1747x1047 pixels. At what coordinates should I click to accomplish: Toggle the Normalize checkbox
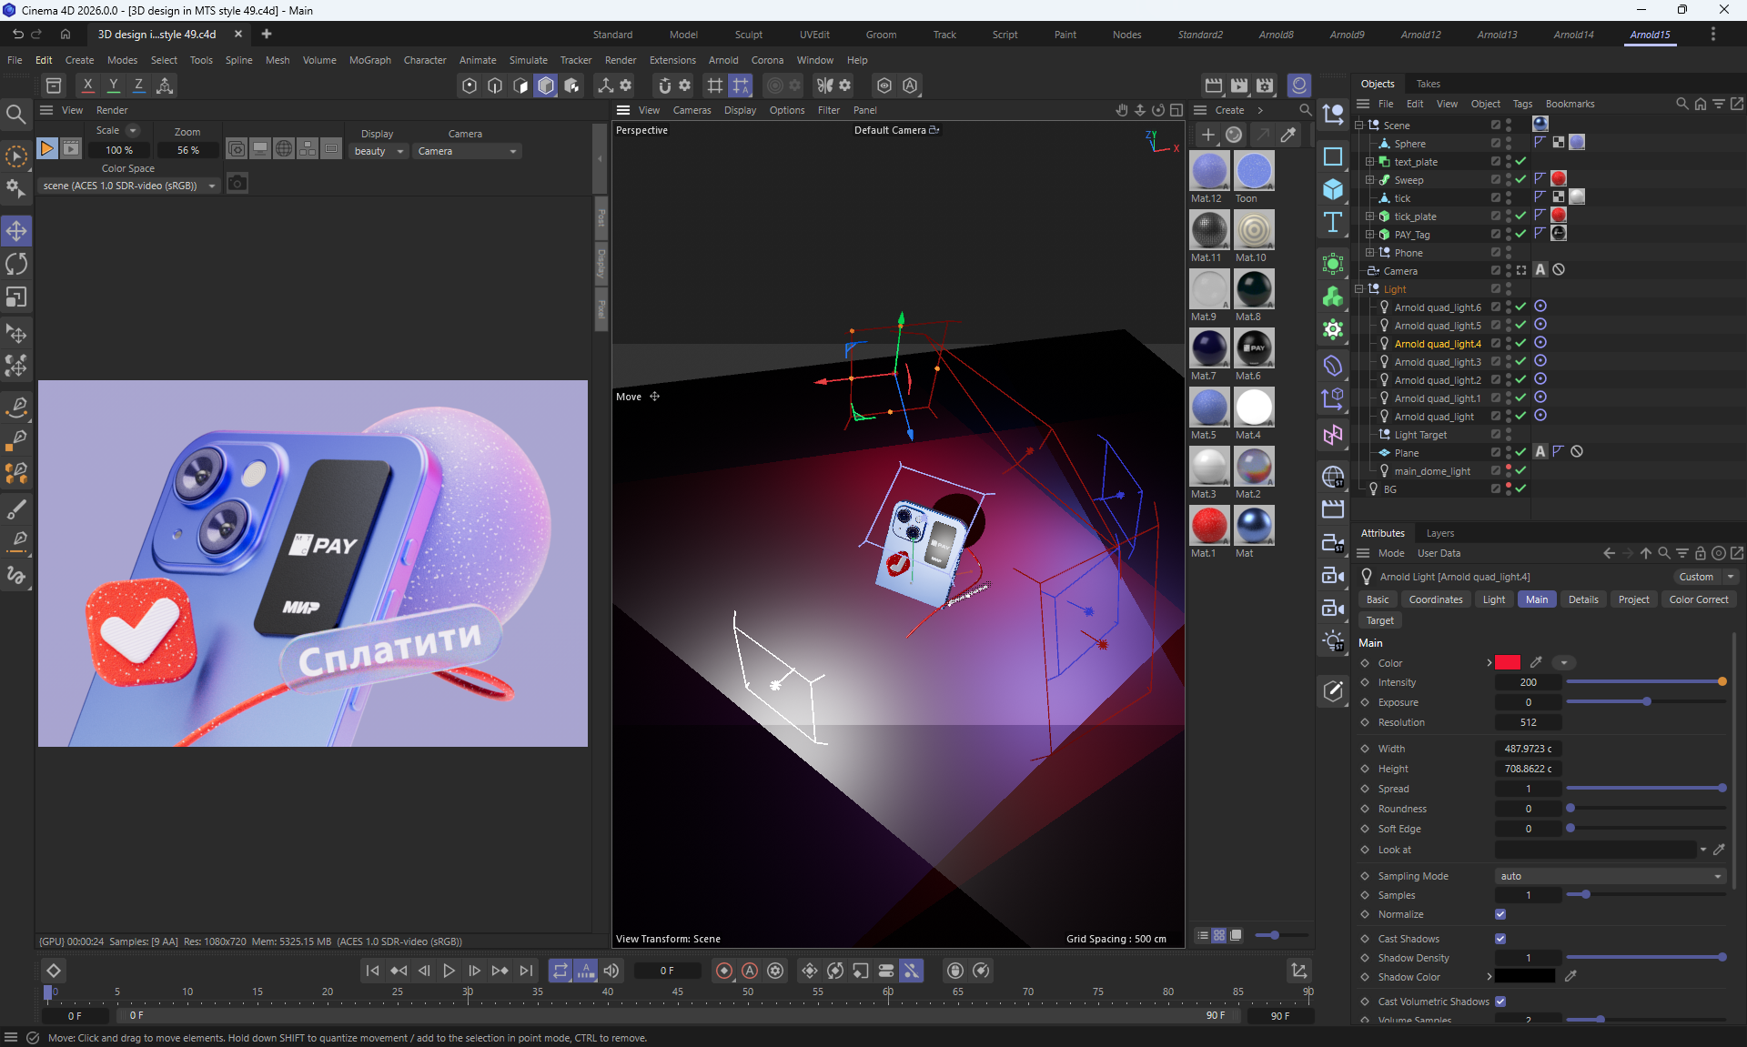pos(1500,914)
